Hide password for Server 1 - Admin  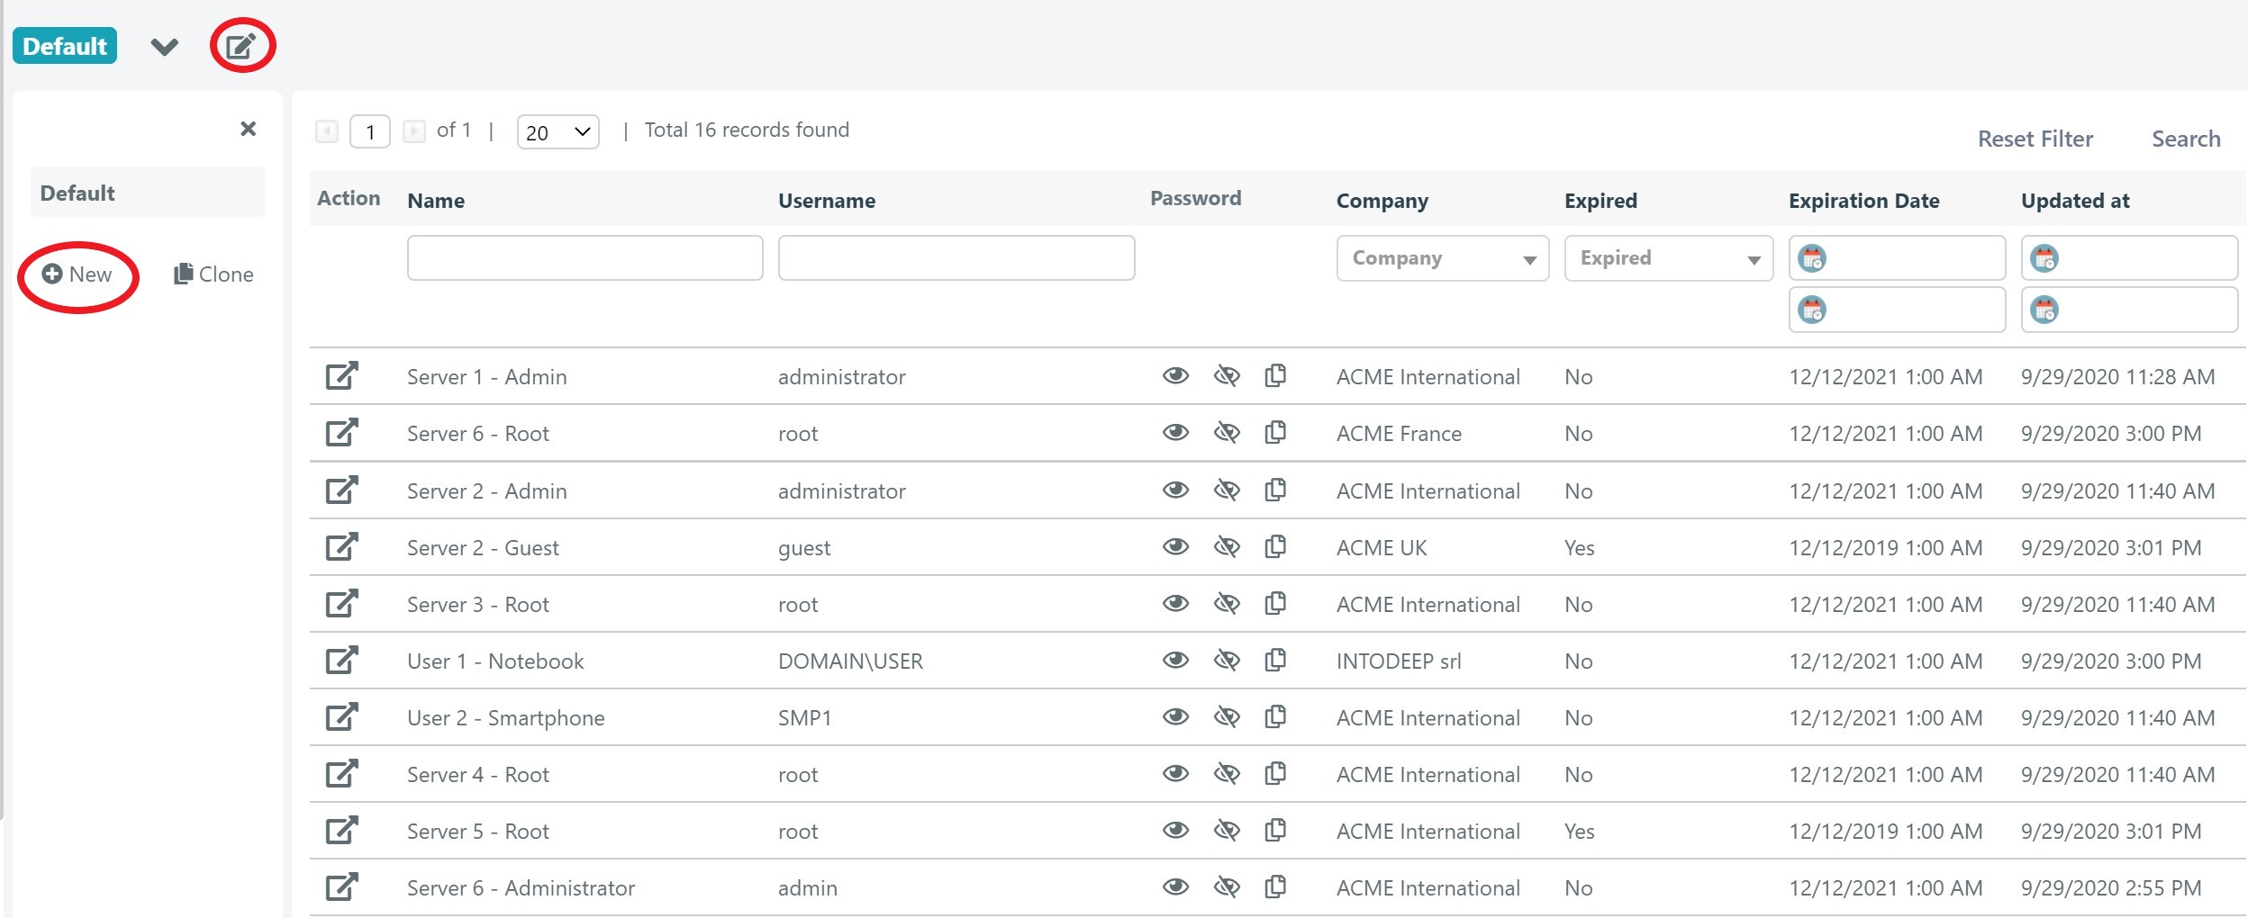(x=1227, y=375)
